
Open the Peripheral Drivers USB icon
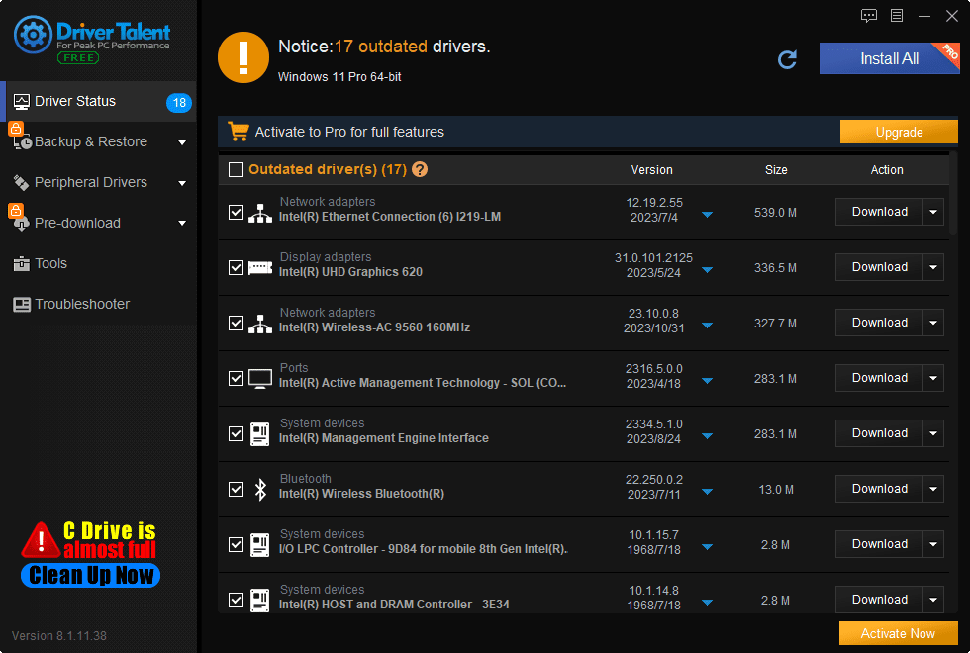pyautogui.click(x=22, y=182)
